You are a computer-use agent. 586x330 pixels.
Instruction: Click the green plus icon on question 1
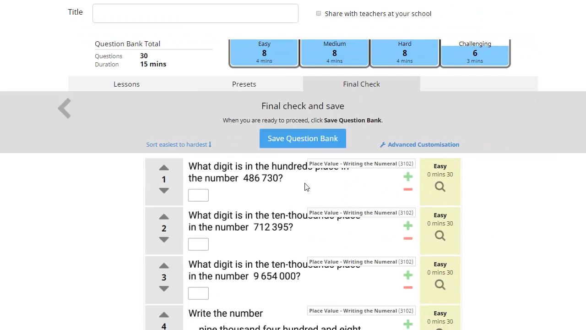click(x=407, y=176)
